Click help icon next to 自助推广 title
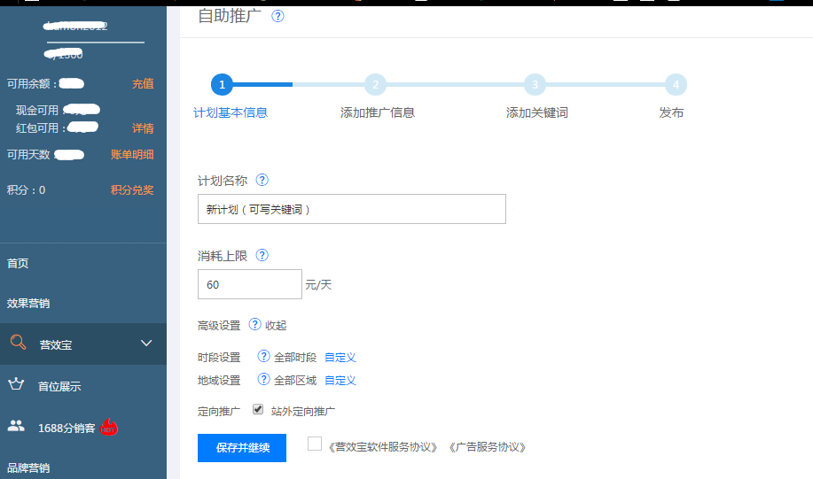813x479 pixels. (278, 16)
